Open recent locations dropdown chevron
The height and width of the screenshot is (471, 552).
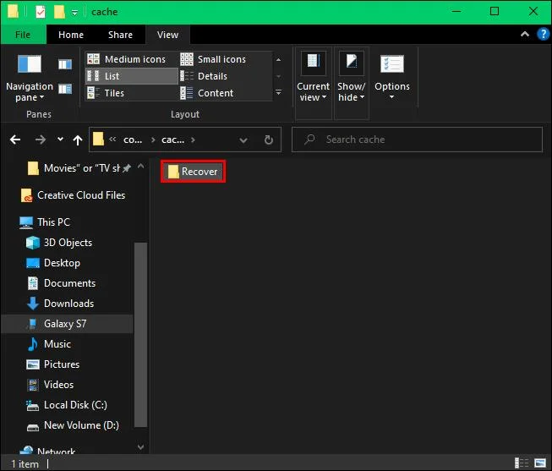(60, 140)
